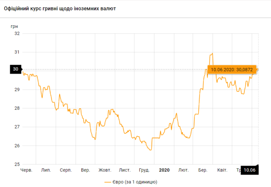Click the Черв. month label
The width and height of the screenshot is (271, 187).
click(x=26, y=170)
